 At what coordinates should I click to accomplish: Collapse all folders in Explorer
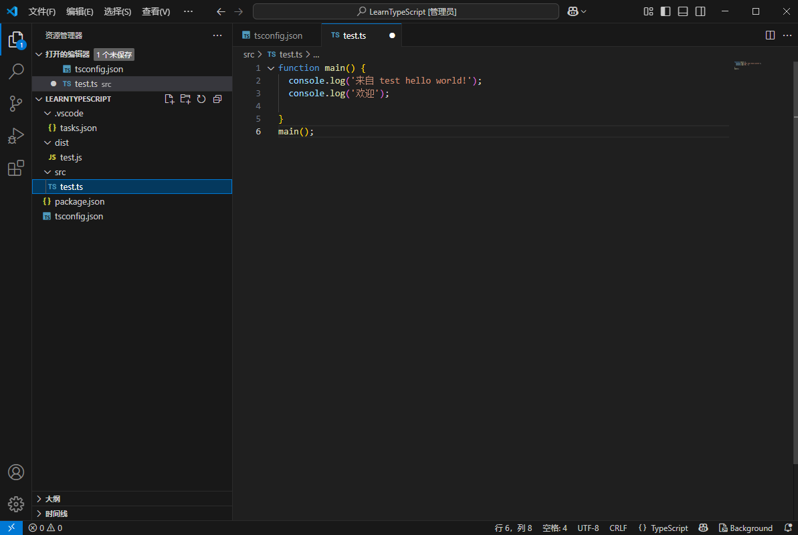(217, 98)
